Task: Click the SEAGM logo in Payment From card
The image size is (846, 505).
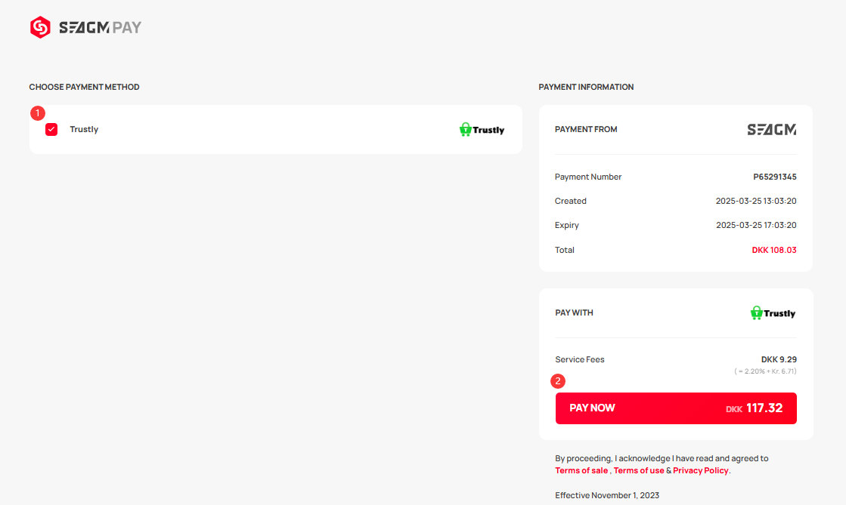Action: point(772,129)
